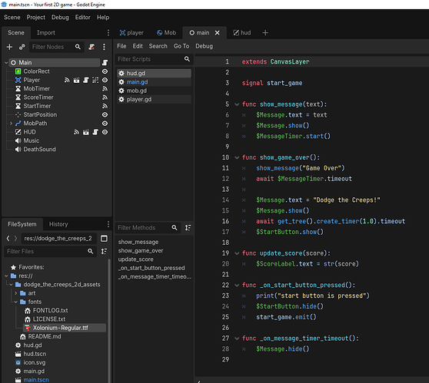Screen dimensions: 429x383
Task: Toggle visibility of MobPath node
Action: pos(105,124)
